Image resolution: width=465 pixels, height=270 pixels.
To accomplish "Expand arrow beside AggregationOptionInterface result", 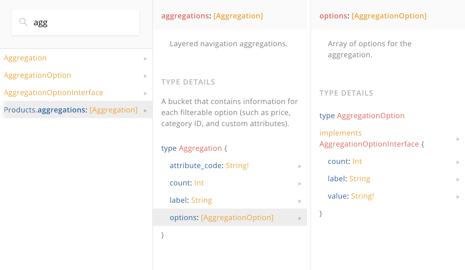I will pyautogui.click(x=145, y=94).
